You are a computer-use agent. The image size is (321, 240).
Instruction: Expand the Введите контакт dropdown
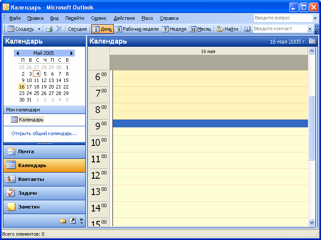pos(310,29)
